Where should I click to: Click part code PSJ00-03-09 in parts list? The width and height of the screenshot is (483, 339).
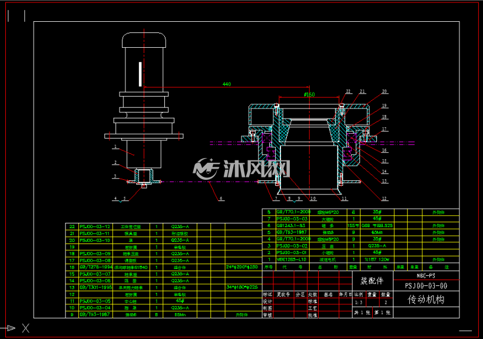95,254
